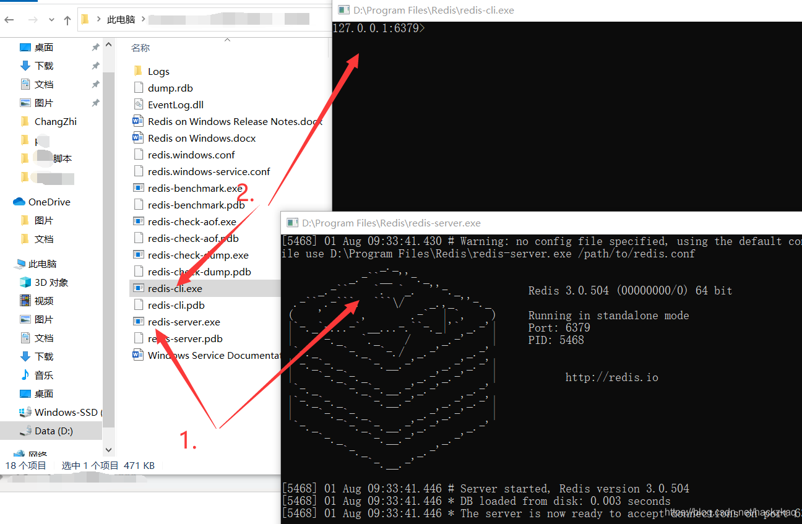Open the ChangZhi folder in sidebar
The height and width of the screenshot is (524, 802).
[x=56, y=121]
